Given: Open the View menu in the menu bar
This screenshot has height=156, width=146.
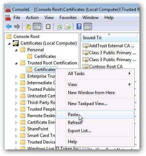Looking at the screenshot, I should 49,18.
